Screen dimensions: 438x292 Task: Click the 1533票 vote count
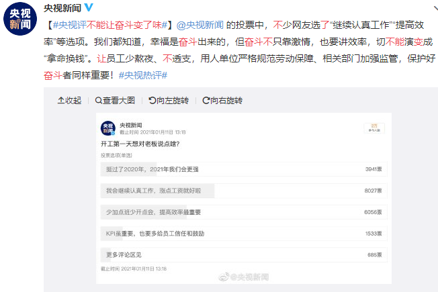pos(374,234)
